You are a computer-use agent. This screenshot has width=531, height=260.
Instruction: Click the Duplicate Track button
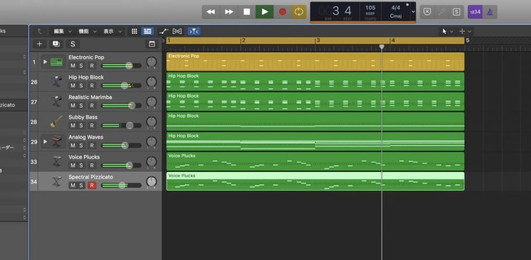56,44
